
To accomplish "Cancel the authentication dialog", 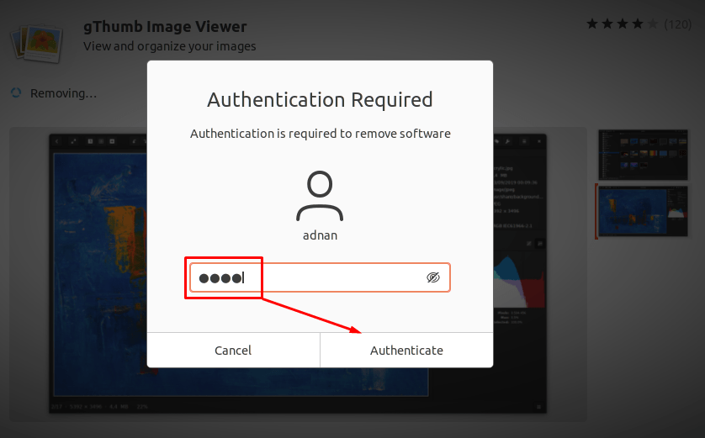I will (233, 351).
